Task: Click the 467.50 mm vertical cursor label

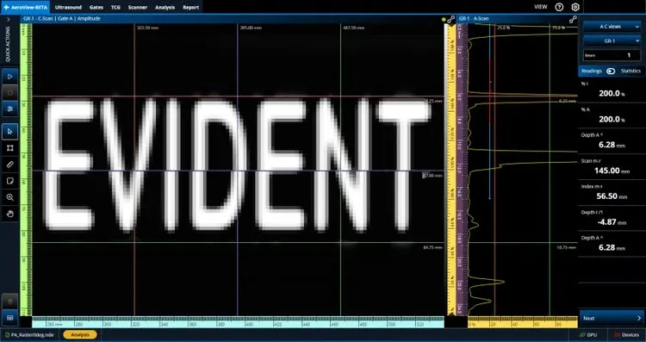Action: (x=353, y=28)
